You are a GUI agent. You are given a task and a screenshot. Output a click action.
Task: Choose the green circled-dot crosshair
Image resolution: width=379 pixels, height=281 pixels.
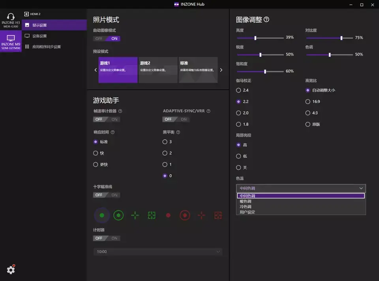[x=118, y=215]
